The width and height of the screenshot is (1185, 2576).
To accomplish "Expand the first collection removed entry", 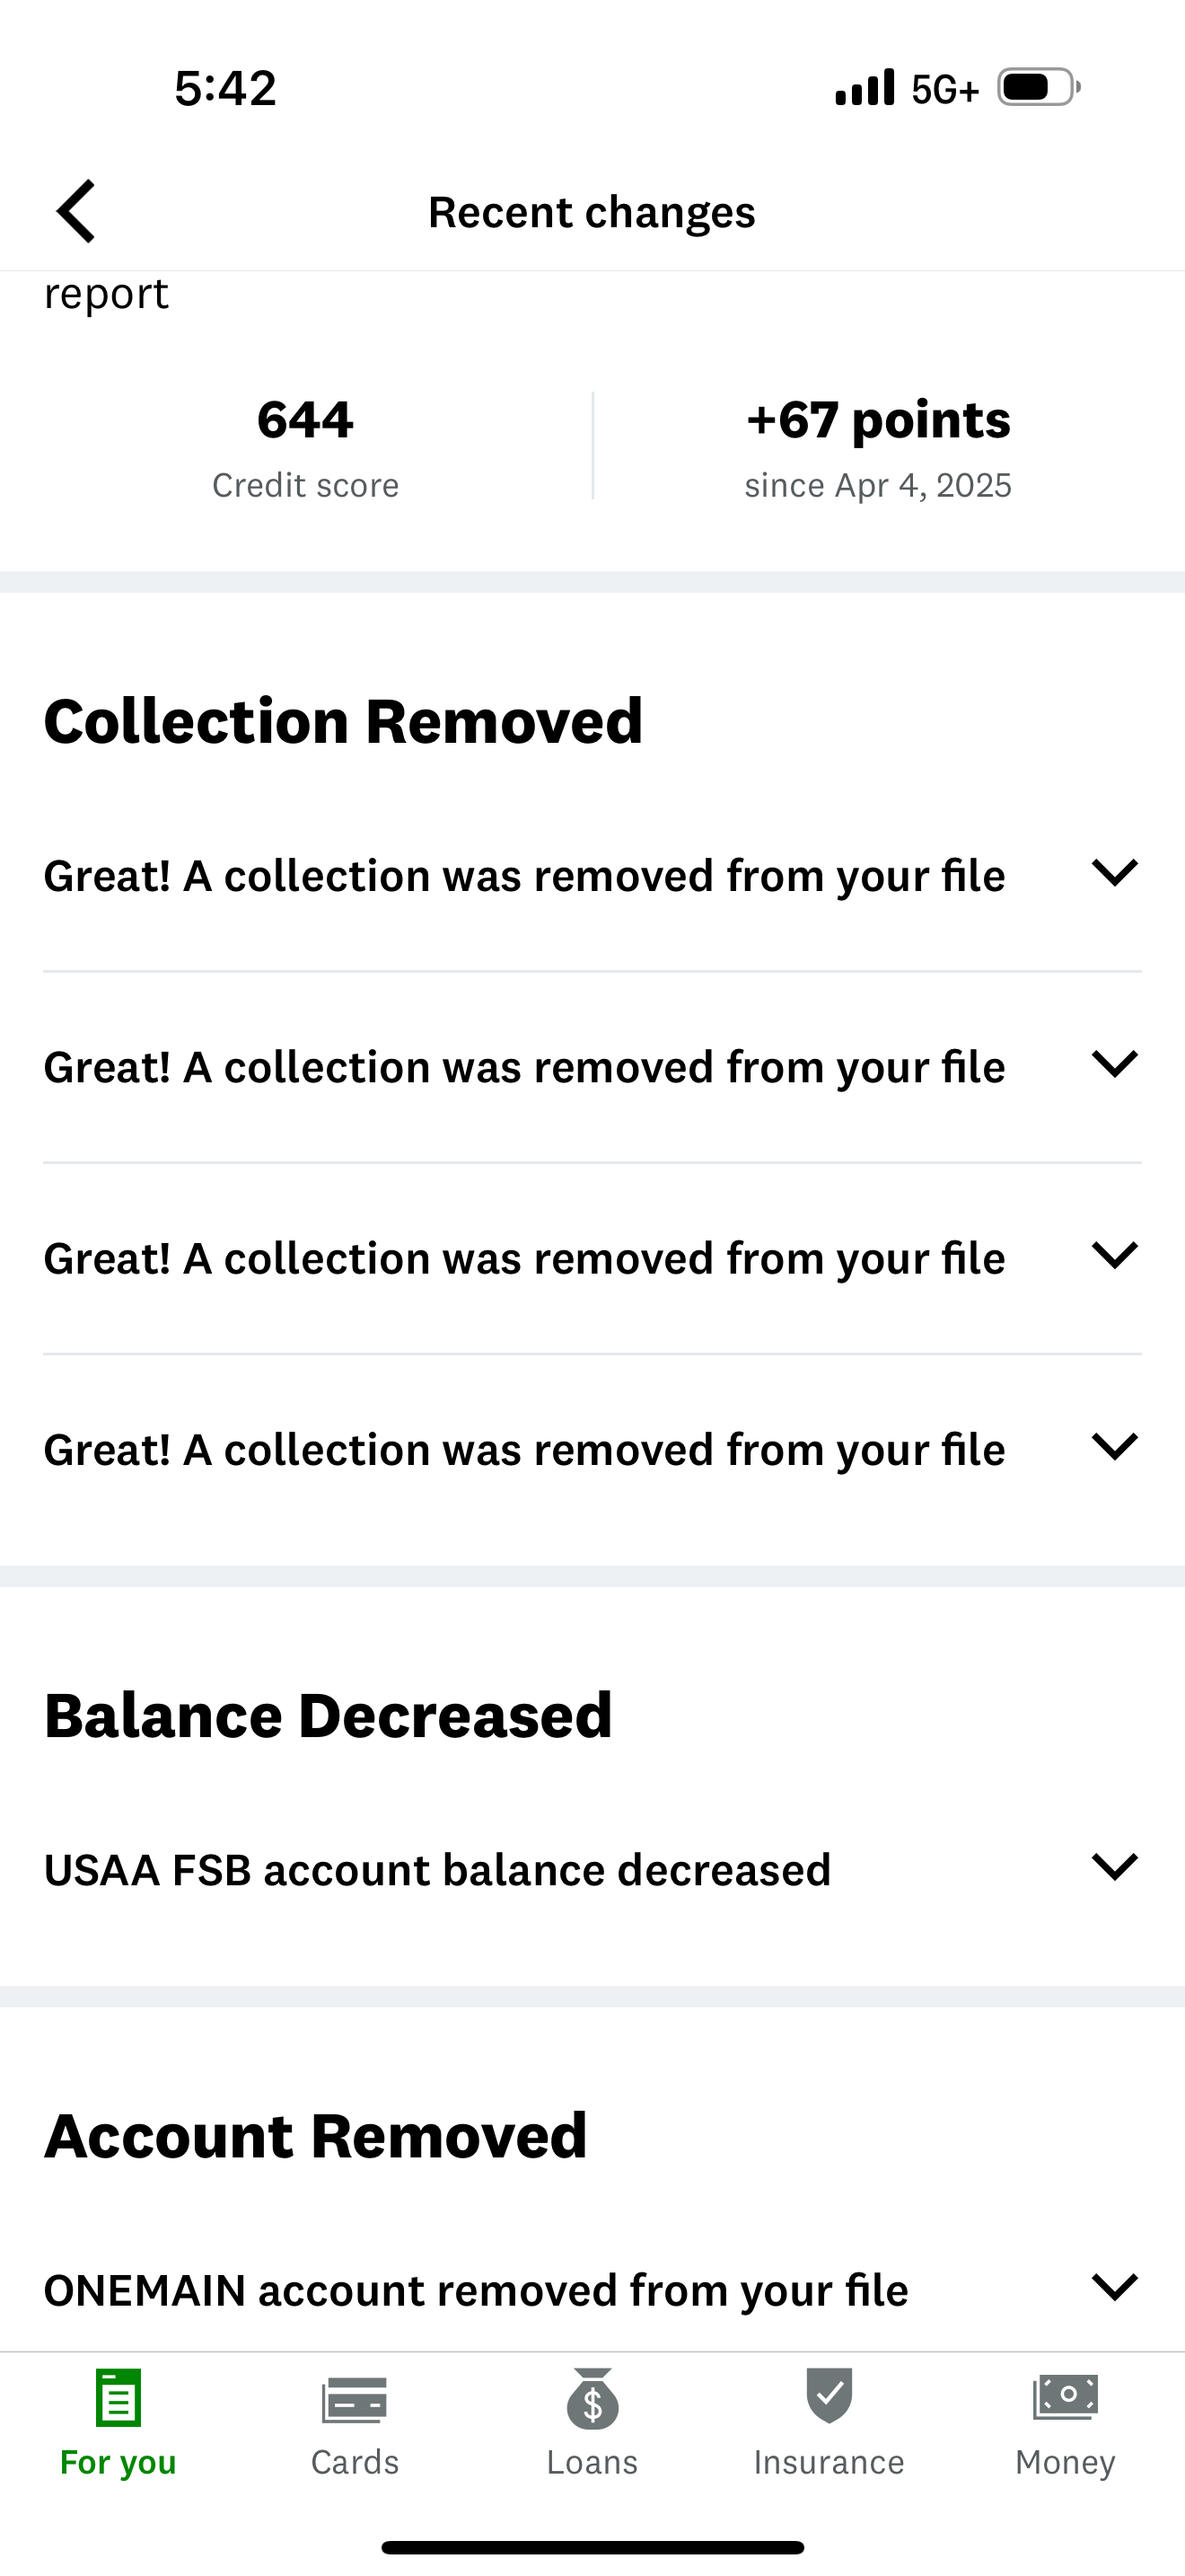I will tap(1118, 874).
